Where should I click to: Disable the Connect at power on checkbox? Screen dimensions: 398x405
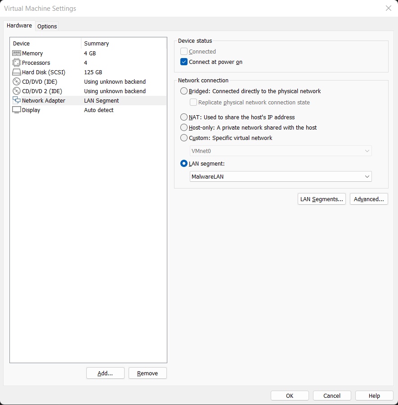coord(184,62)
